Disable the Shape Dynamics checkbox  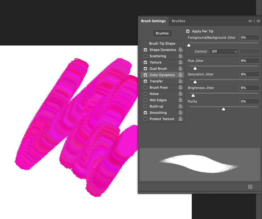(x=145, y=50)
